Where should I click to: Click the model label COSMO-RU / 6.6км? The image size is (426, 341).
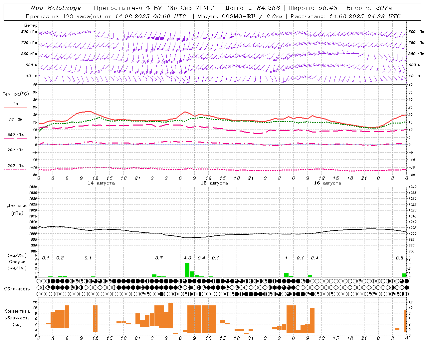[x=252, y=16]
